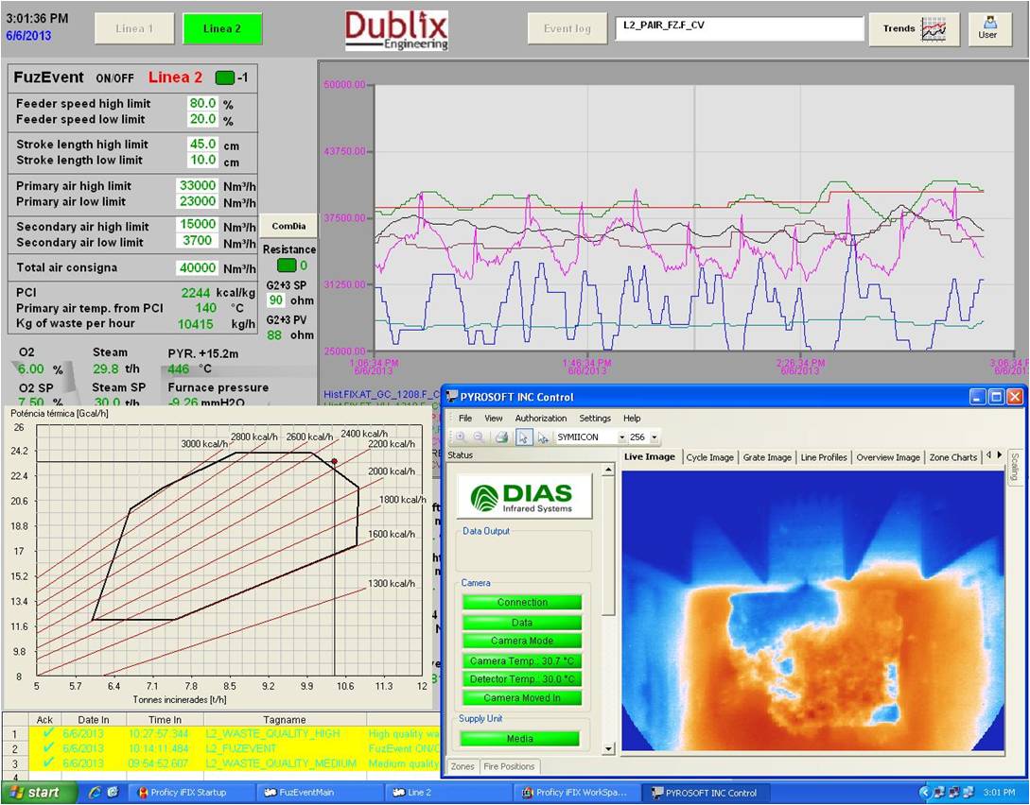This screenshot has width=1030, height=805.
Task: Switch to the Grate Image tab
Action: (766, 457)
